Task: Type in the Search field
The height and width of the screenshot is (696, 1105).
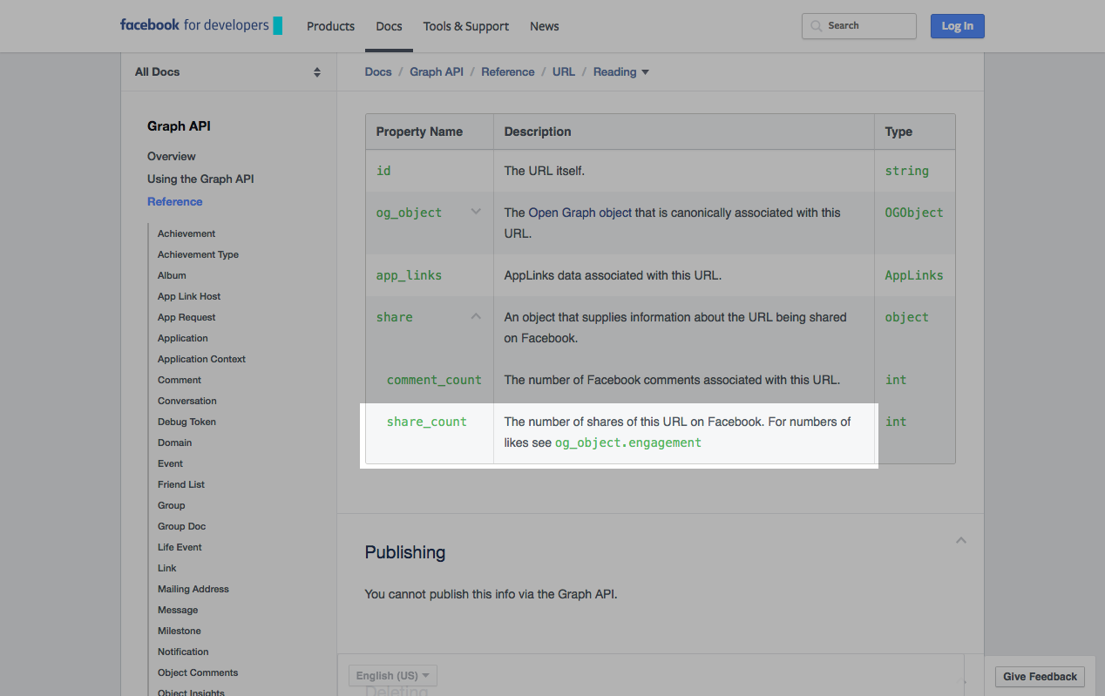Action: 867,26
